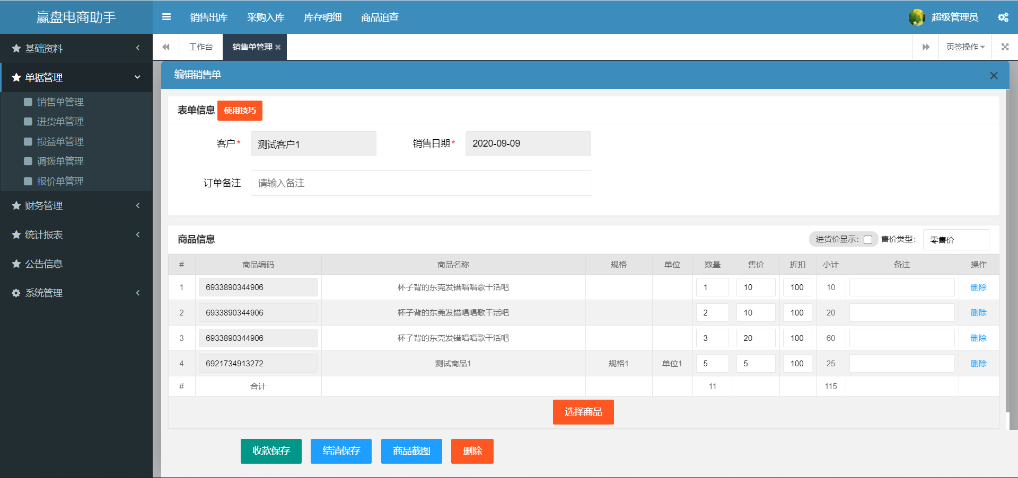Screen dimensions: 1018x478
Task: Open 销售出库 in the top menu
Action: (209, 17)
